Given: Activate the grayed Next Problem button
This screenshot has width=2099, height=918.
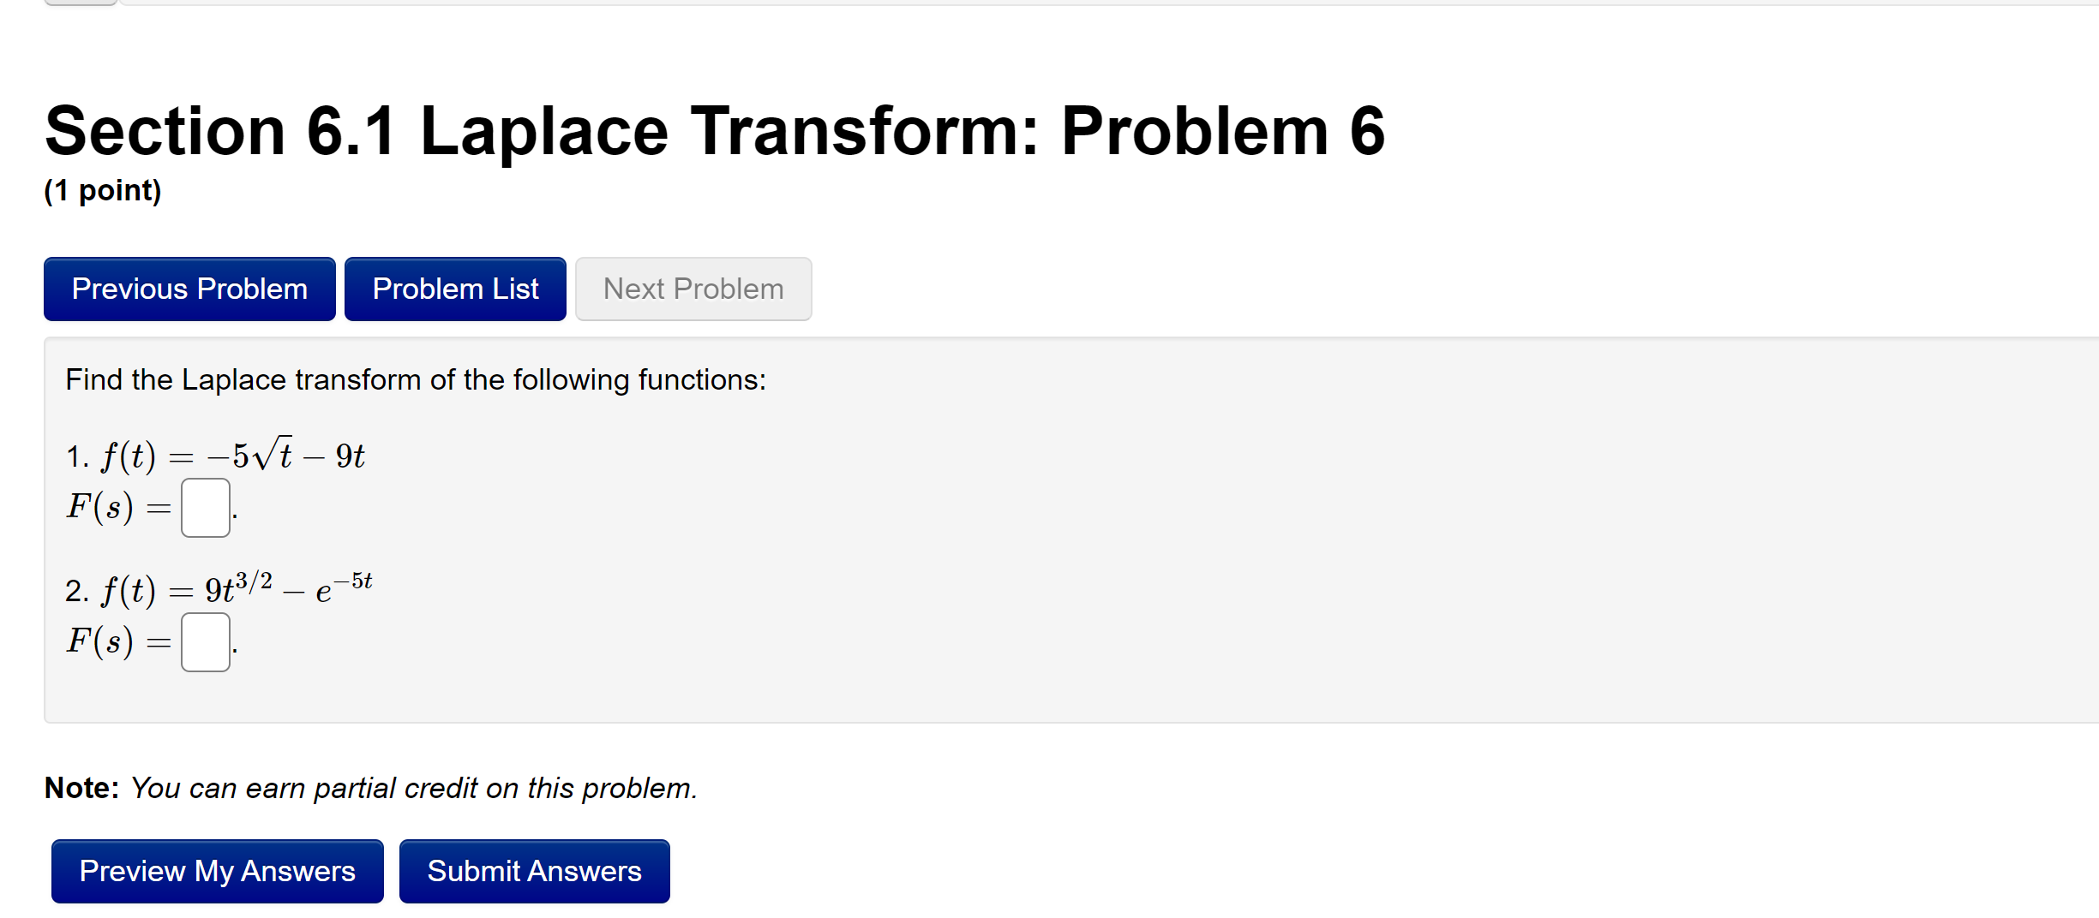Looking at the screenshot, I should (x=693, y=289).
